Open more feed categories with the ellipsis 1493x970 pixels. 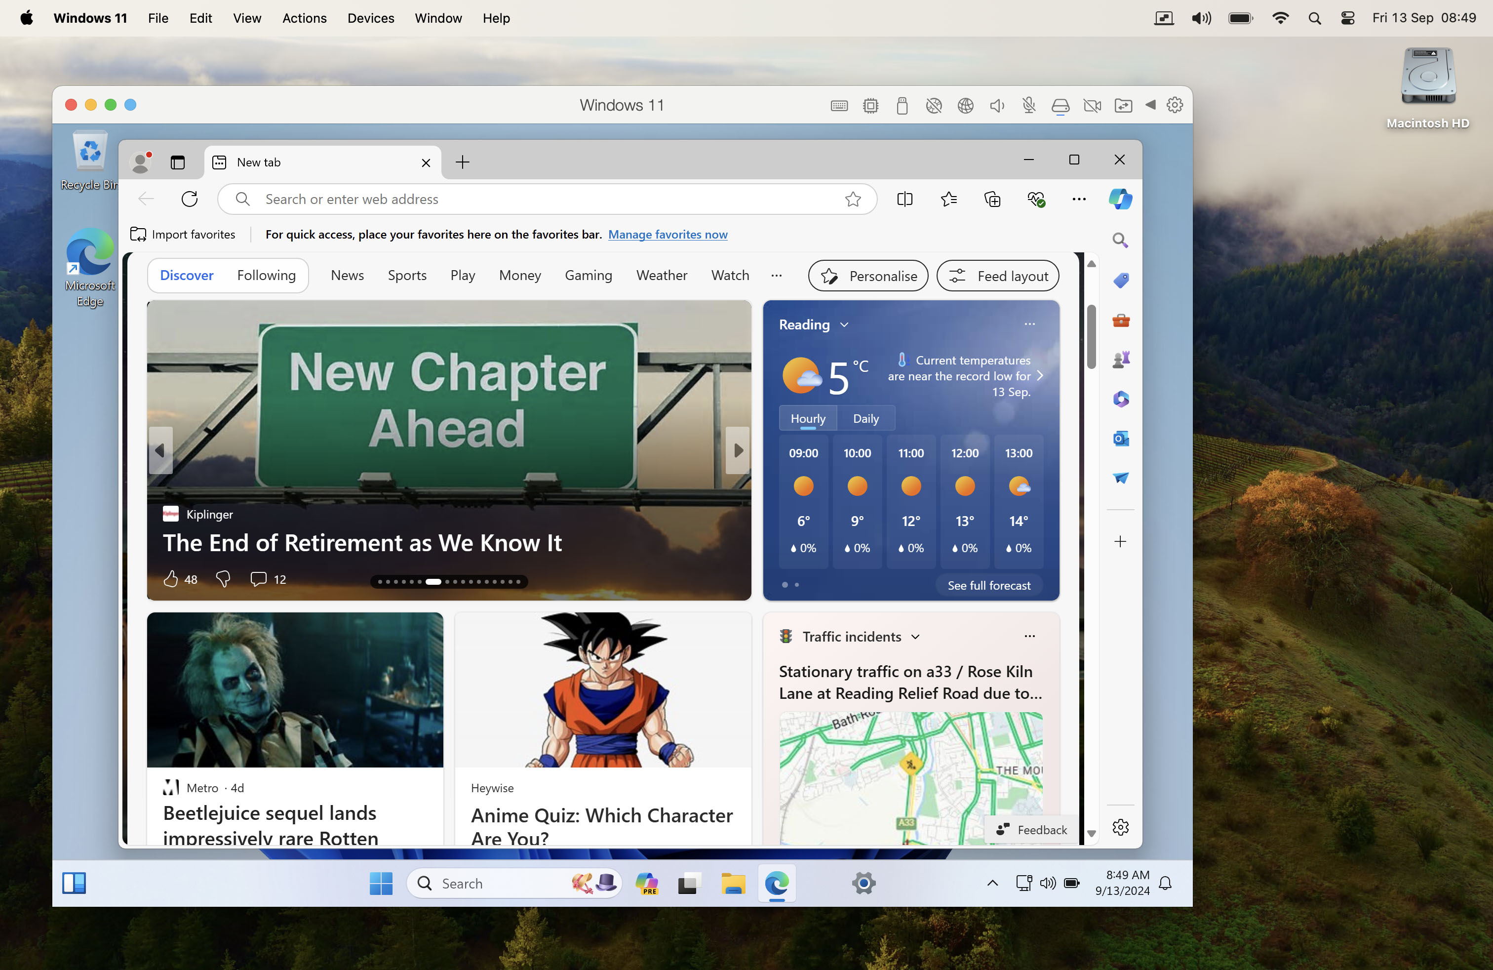776,276
